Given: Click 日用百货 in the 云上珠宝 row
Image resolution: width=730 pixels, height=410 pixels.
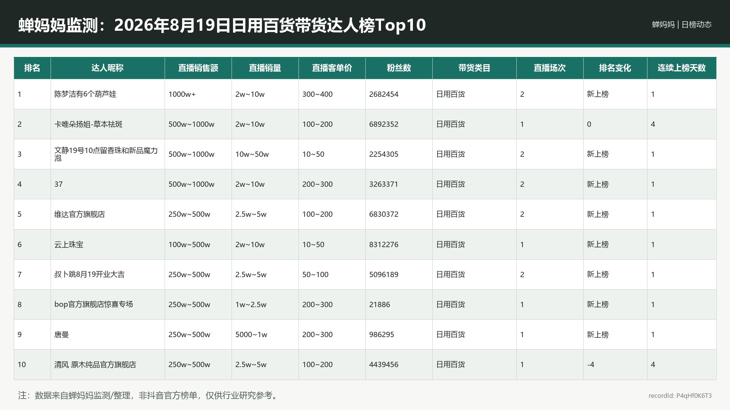Looking at the screenshot, I should click(451, 244).
